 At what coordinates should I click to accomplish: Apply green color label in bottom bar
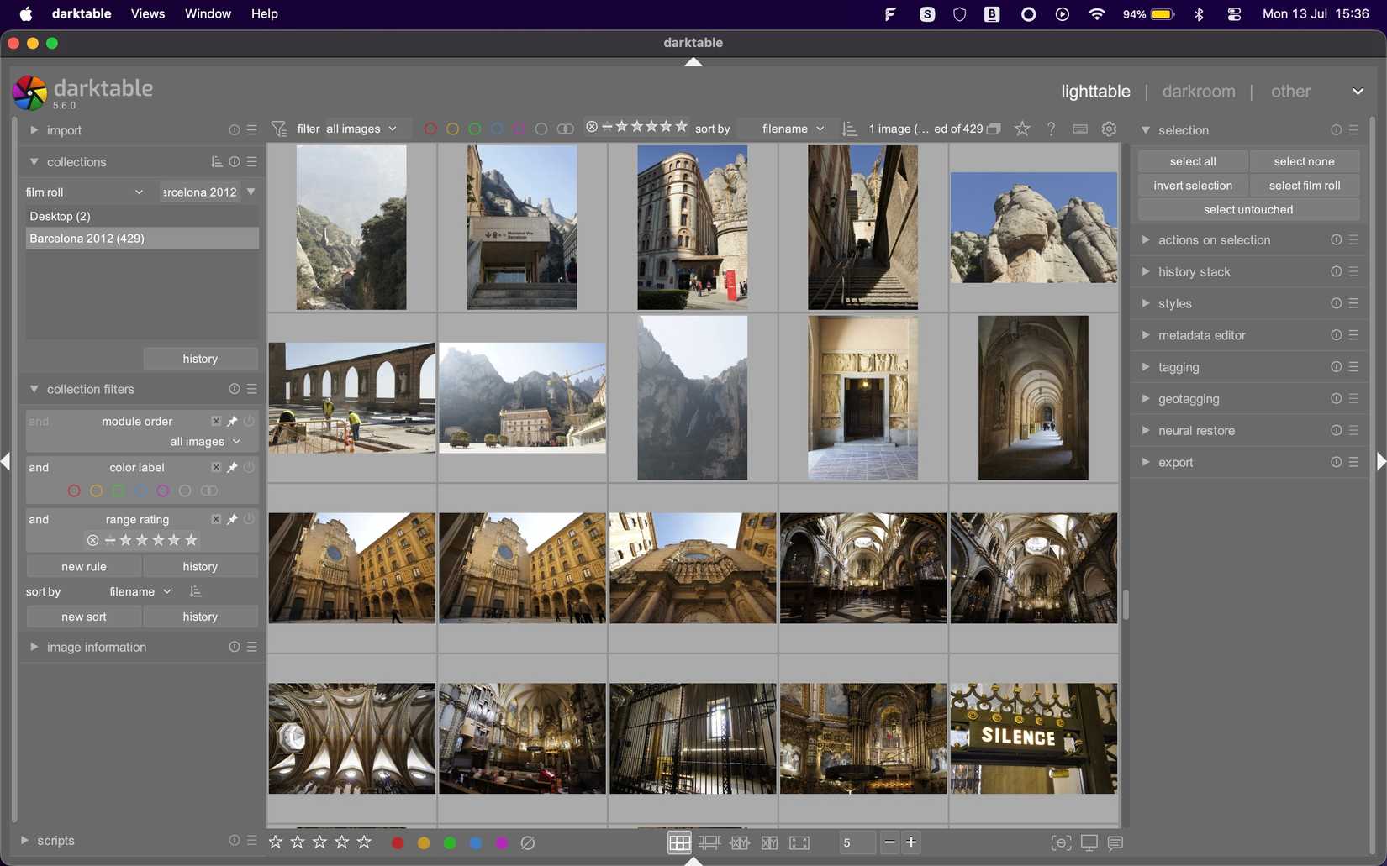pyautogui.click(x=450, y=842)
